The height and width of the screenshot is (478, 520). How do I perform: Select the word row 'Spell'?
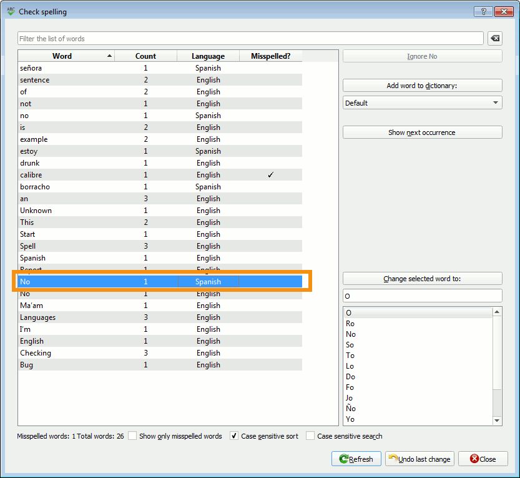(x=160, y=246)
